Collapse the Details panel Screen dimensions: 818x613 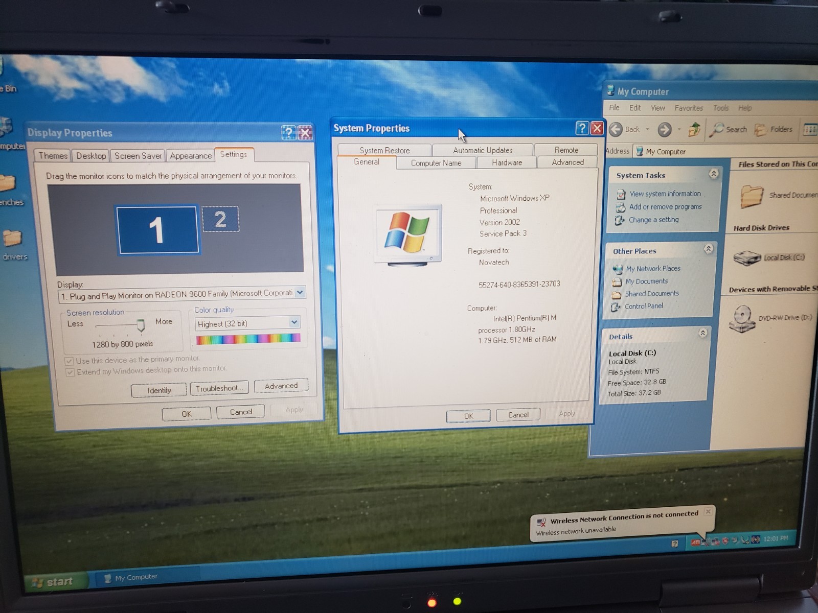703,333
